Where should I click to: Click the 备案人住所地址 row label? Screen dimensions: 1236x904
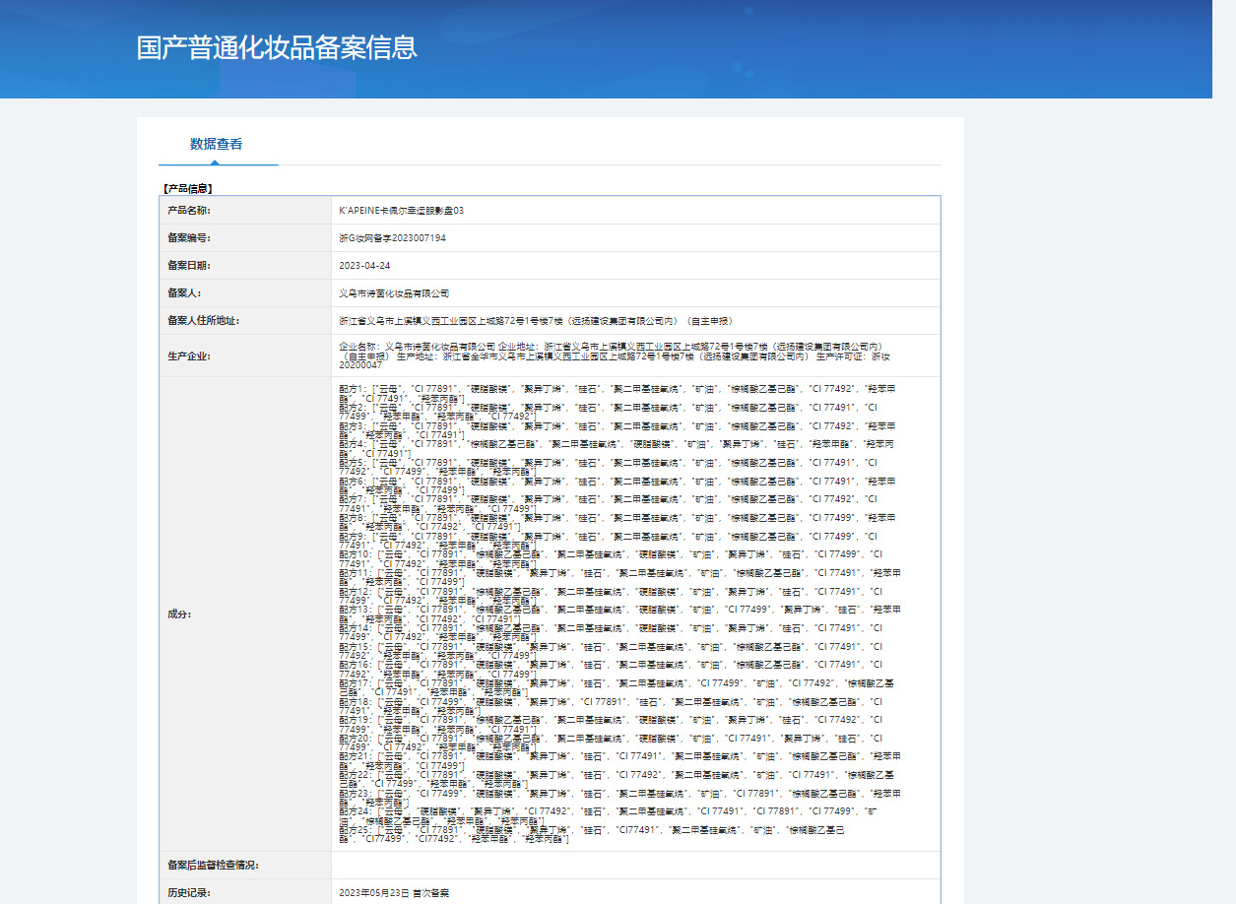pos(204,320)
